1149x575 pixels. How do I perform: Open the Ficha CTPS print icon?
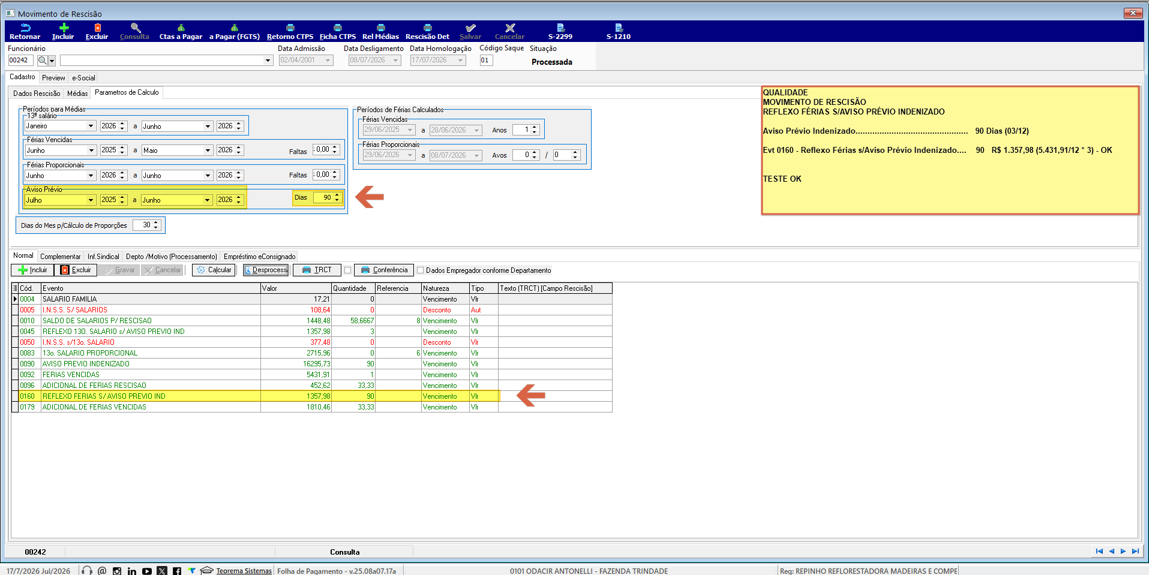[338, 28]
